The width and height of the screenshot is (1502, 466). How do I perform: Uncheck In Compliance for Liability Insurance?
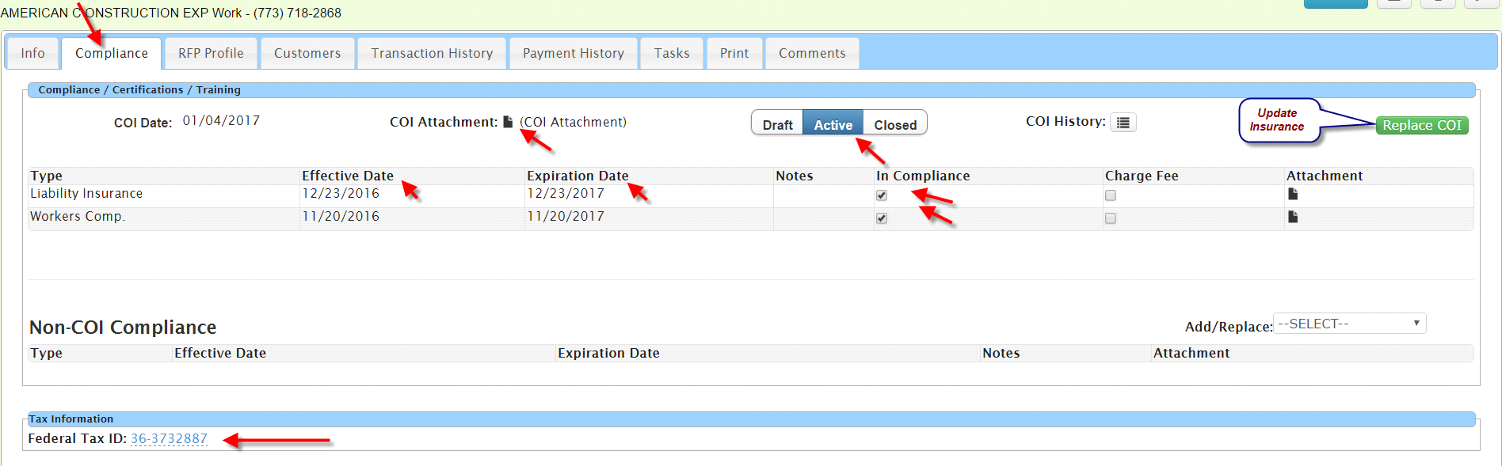pyautogui.click(x=882, y=195)
